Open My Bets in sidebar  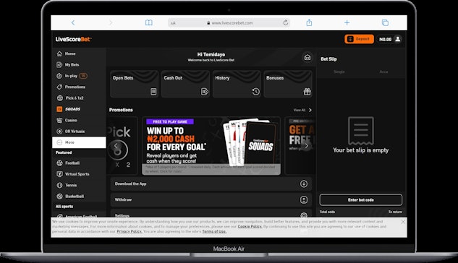pos(72,65)
